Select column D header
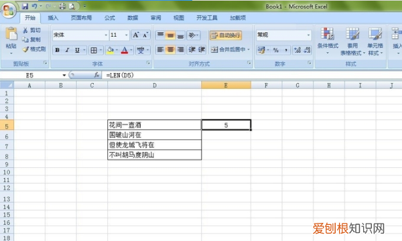This screenshot has height=241, width=402. tap(155, 85)
